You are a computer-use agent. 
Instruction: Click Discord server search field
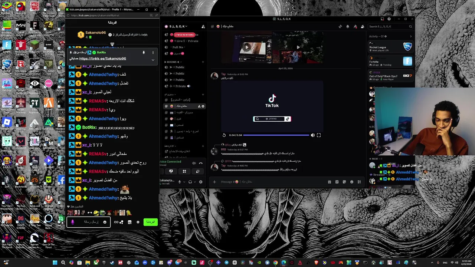click(x=390, y=26)
